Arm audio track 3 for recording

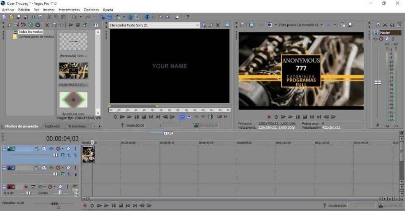pos(26,187)
